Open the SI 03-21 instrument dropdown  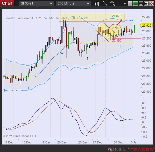tap(36, 3)
